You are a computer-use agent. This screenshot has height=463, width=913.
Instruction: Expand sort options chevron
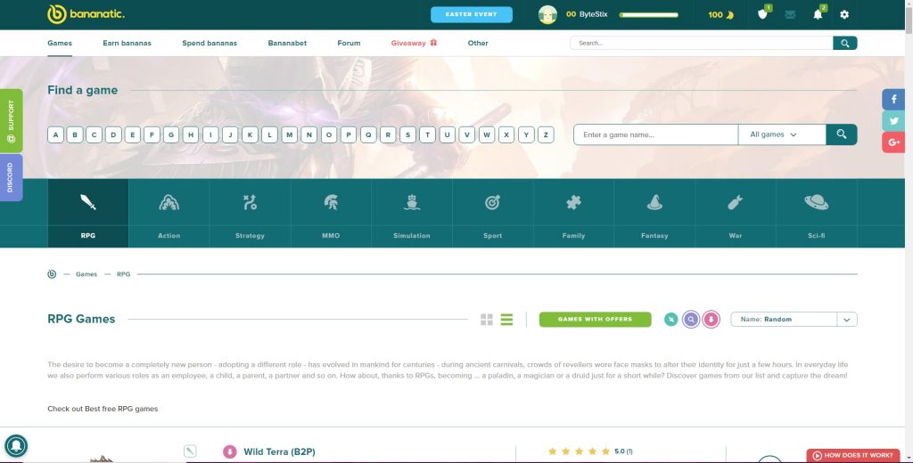[x=847, y=320]
